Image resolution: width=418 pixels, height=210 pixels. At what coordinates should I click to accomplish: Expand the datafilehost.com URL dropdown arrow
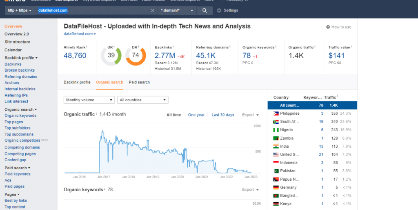click(x=95, y=34)
